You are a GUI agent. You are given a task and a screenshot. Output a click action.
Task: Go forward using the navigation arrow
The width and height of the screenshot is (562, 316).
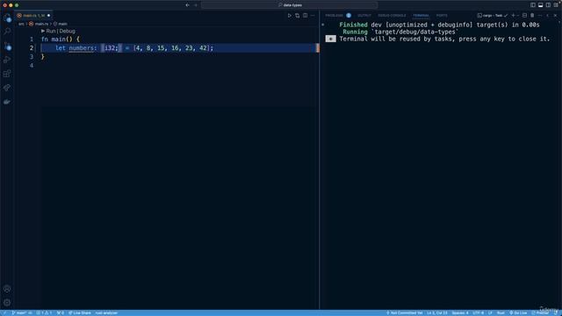(196, 5)
